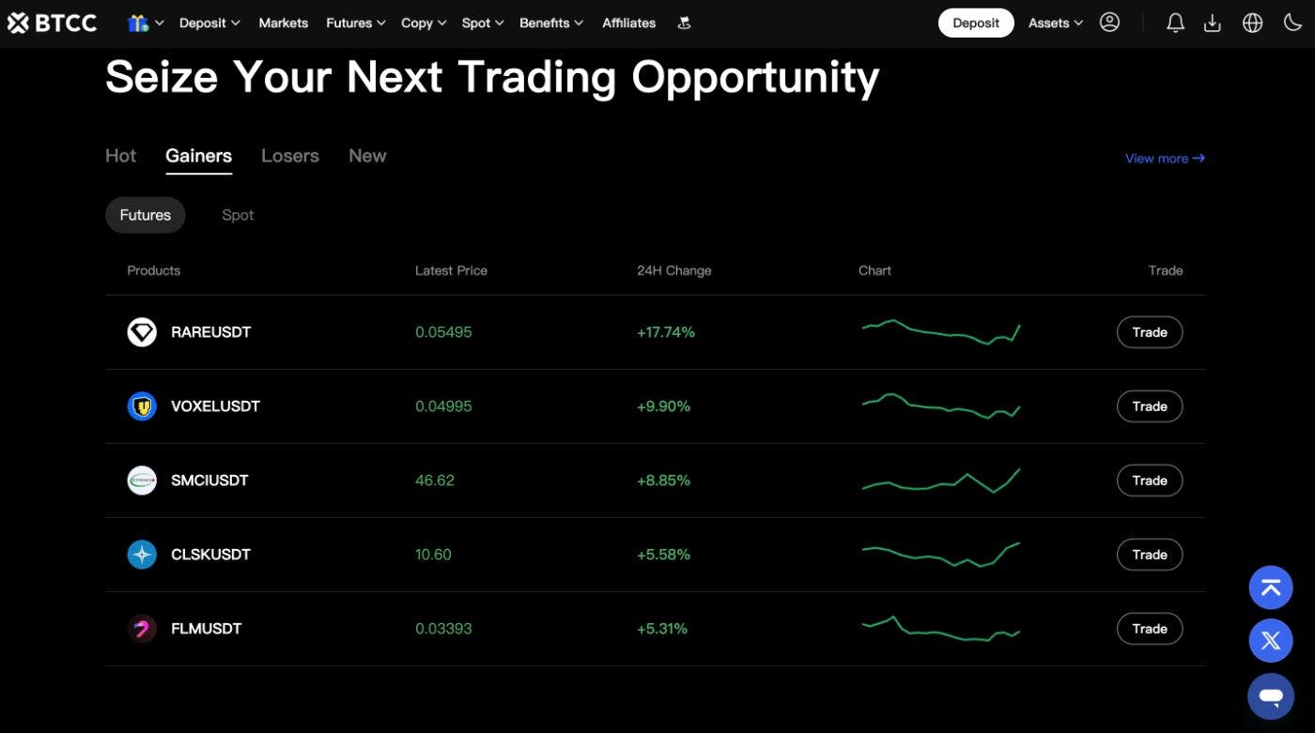Open the language globe selector
The height and width of the screenshot is (733, 1315).
[1252, 22]
